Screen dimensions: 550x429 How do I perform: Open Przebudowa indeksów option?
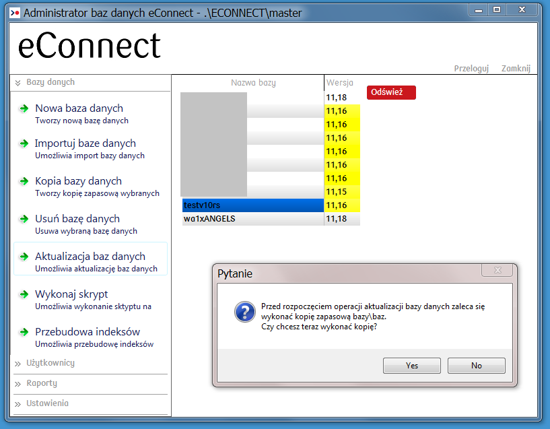click(88, 331)
